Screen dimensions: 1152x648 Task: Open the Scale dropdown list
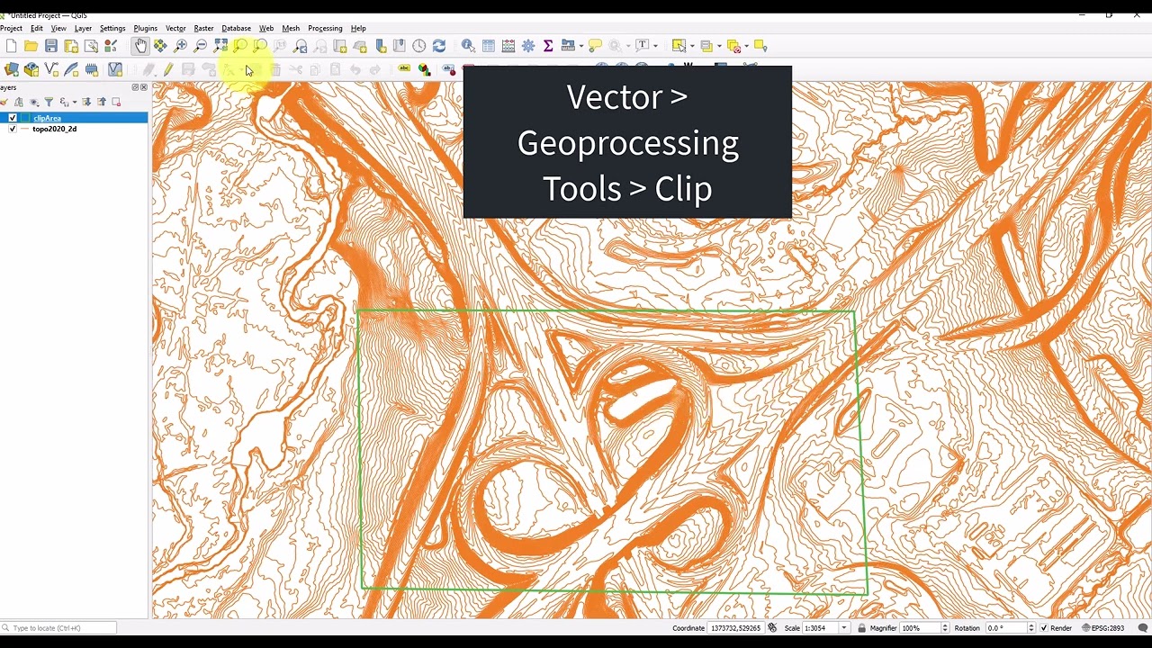(844, 628)
